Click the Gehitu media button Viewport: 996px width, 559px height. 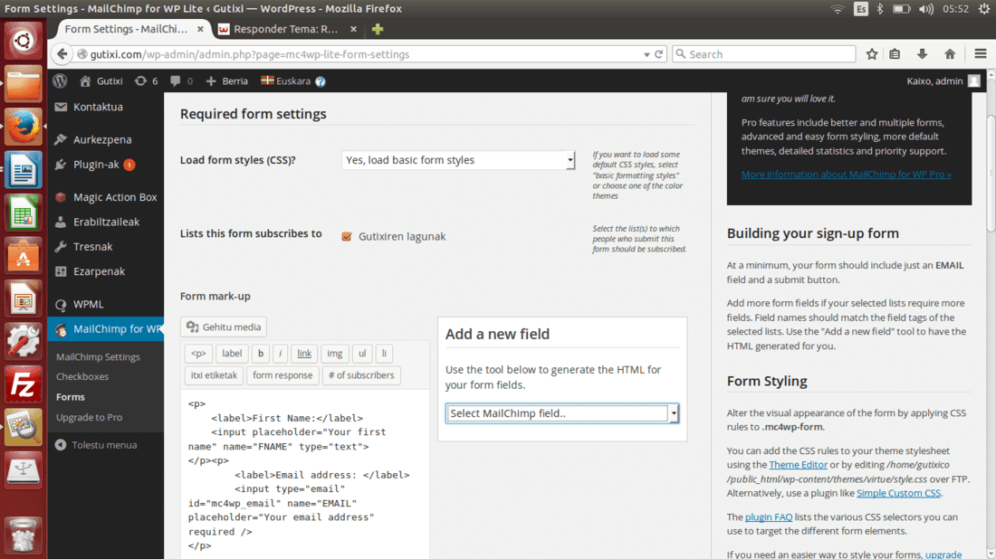click(224, 327)
